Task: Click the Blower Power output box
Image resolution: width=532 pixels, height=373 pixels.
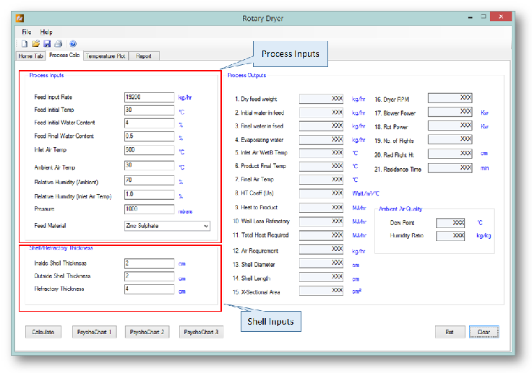Action: pos(450,111)
